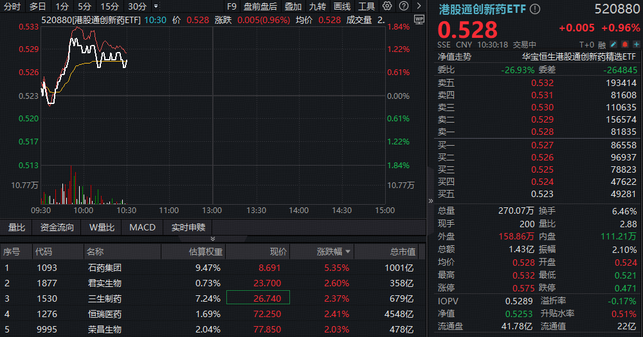
Task: Toggle 盘前盘后 pre/post-market display
Action: [260, 6]
